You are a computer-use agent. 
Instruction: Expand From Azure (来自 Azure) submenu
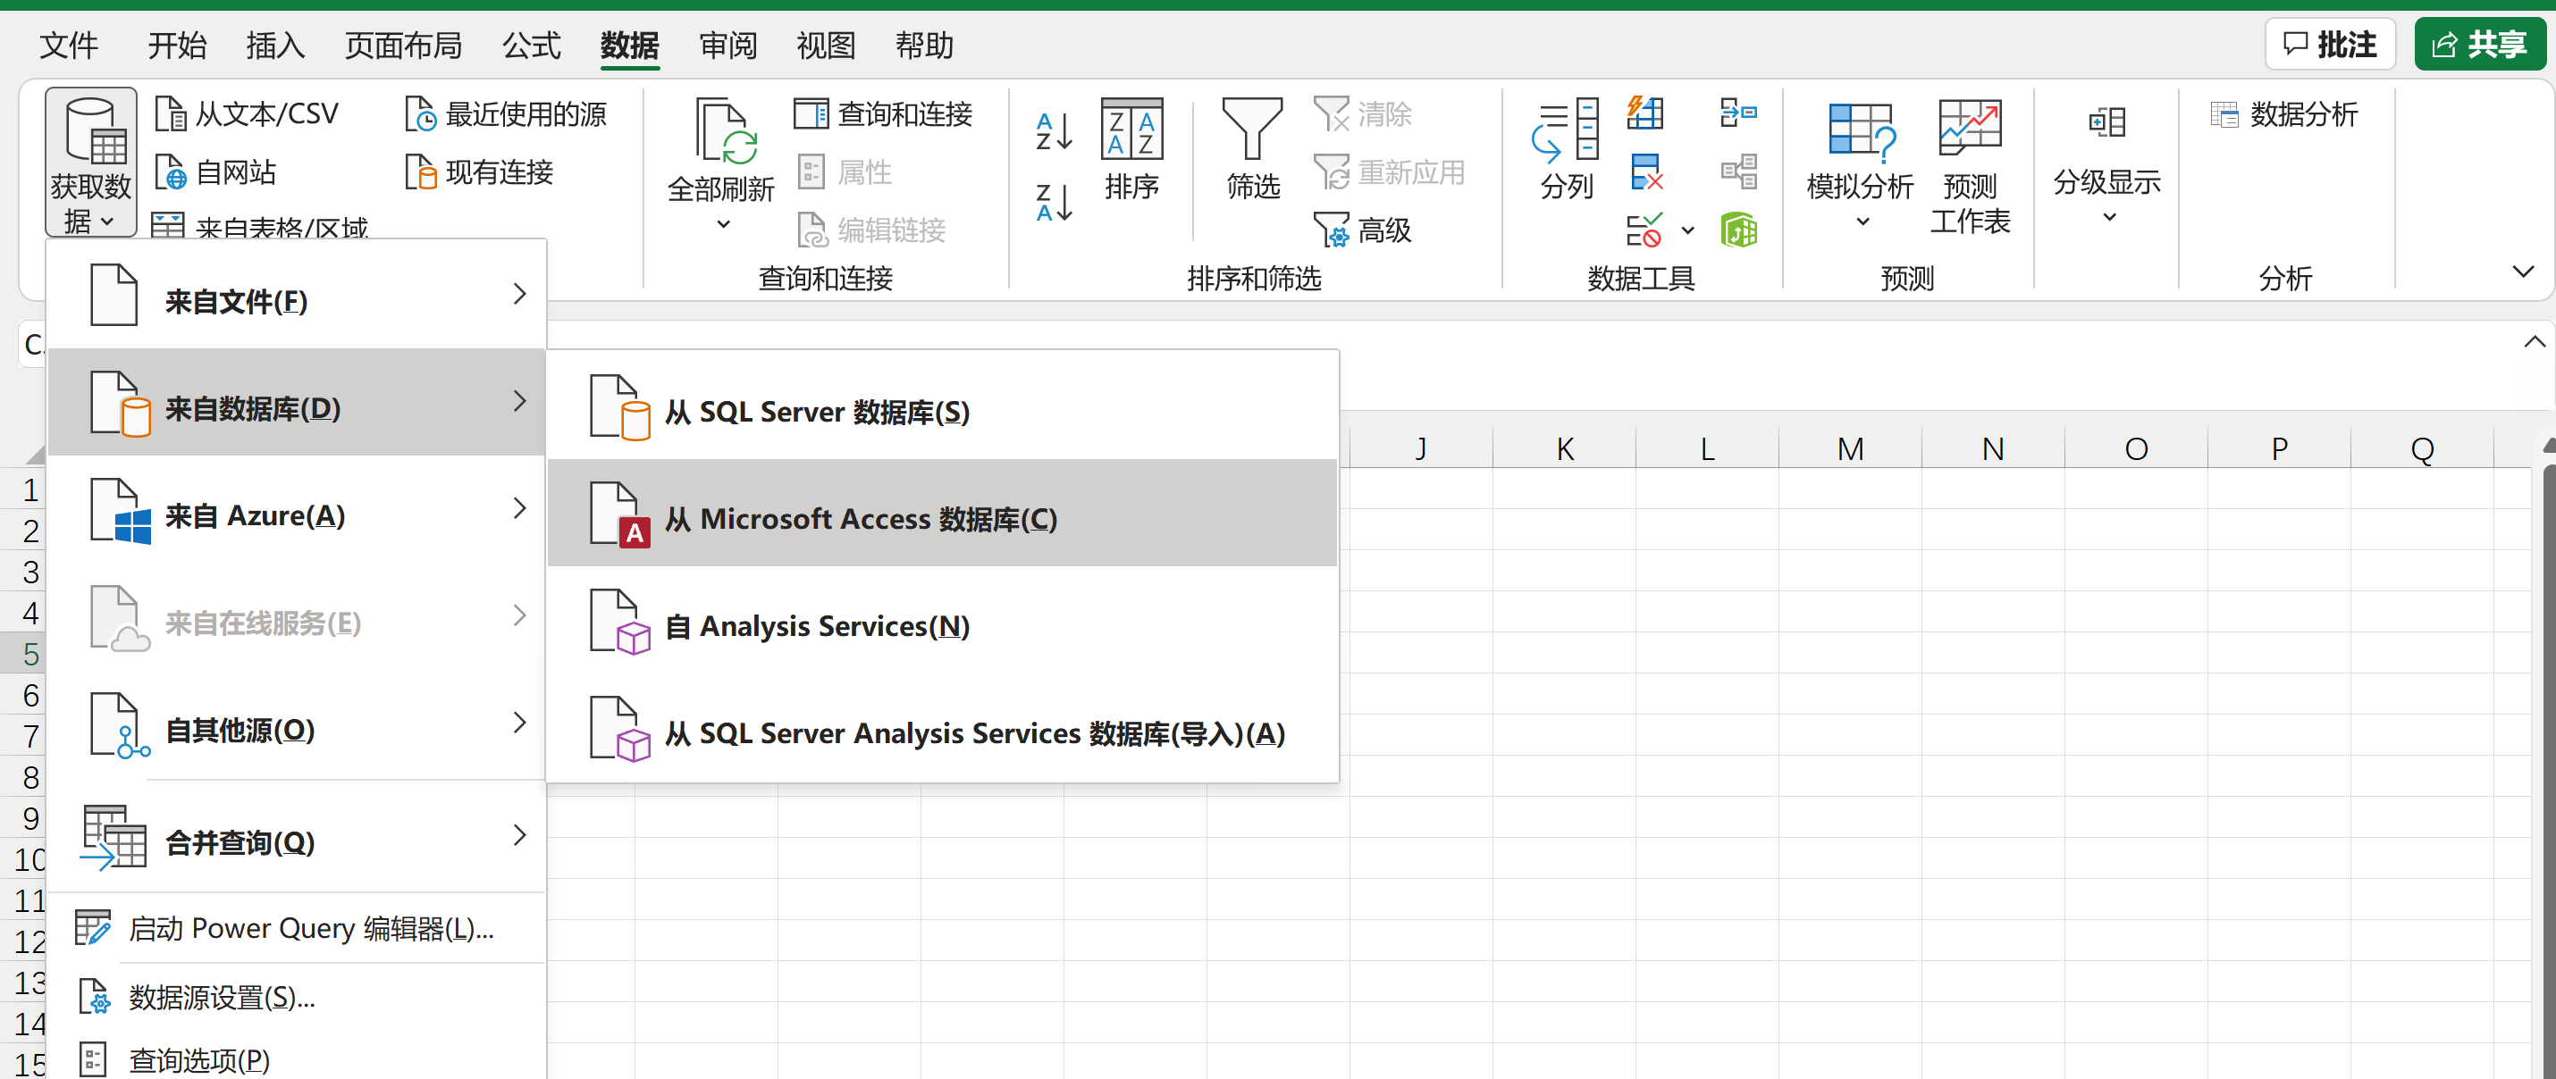(297, 509)
